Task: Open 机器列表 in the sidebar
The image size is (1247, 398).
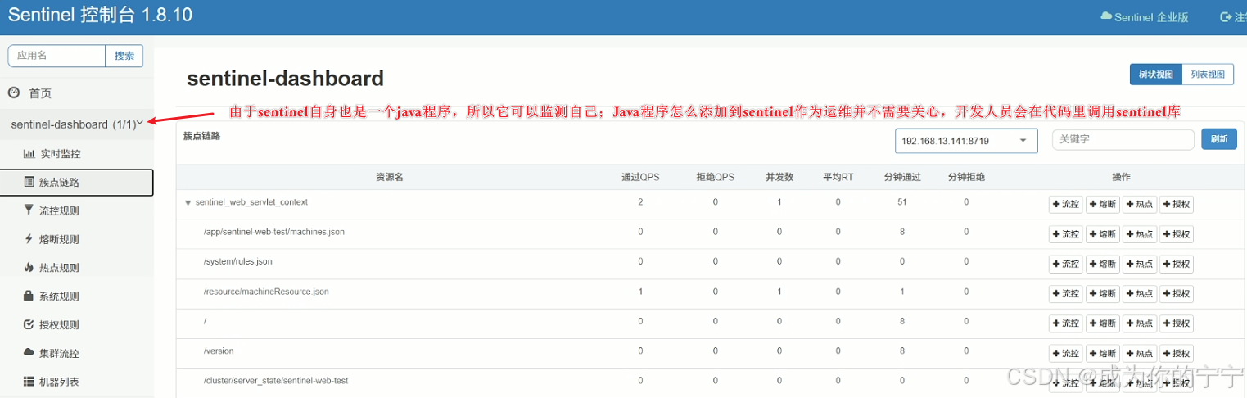Action: (x=60, y=382)
